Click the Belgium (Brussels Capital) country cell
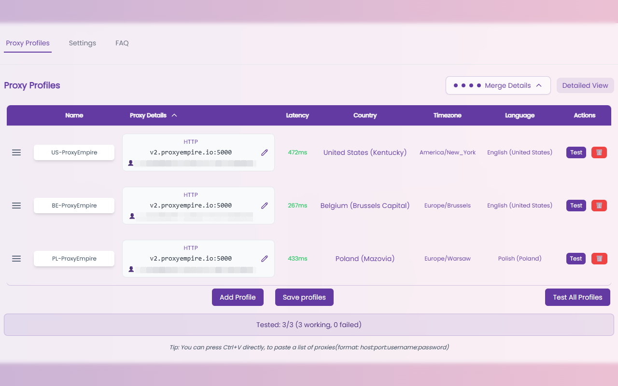The image size is (618, 386). click(365, 206)
